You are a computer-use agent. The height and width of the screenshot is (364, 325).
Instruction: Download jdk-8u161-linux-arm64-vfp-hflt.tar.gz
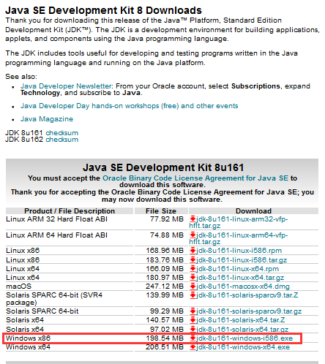pyautogui.click(x=238, y=238)
